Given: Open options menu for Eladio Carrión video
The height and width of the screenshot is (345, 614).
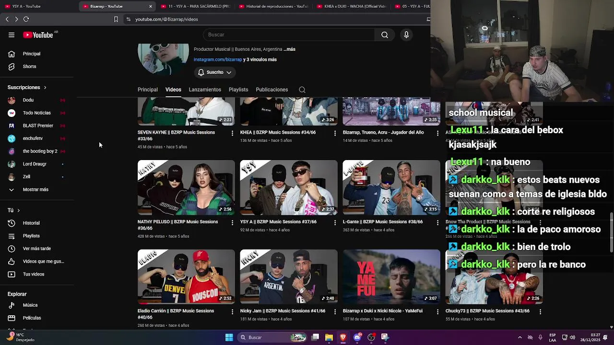Looking at the screenshot, I should point(232,311).
